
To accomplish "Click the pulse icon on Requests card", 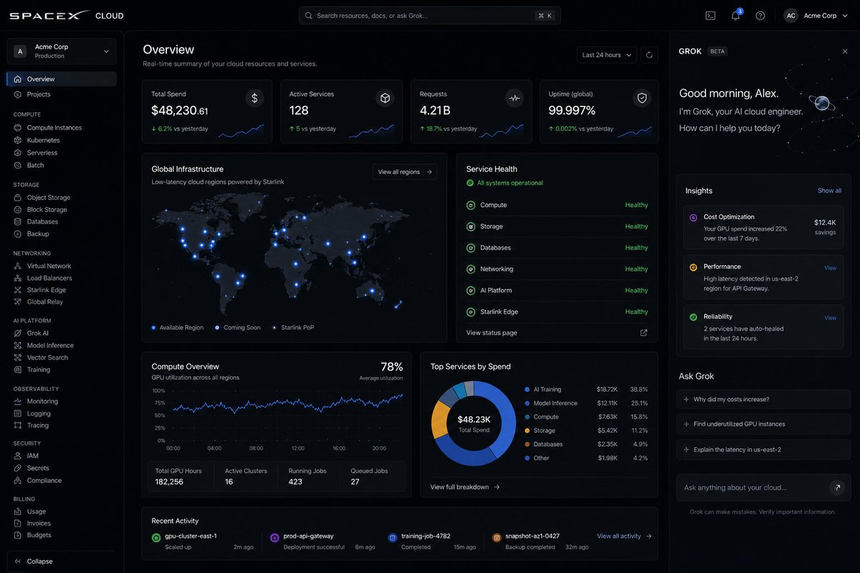I will click(x=514, y=99).
